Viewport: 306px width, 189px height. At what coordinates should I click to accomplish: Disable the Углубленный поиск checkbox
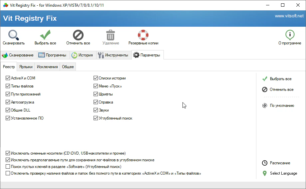(x=96, y=118)
